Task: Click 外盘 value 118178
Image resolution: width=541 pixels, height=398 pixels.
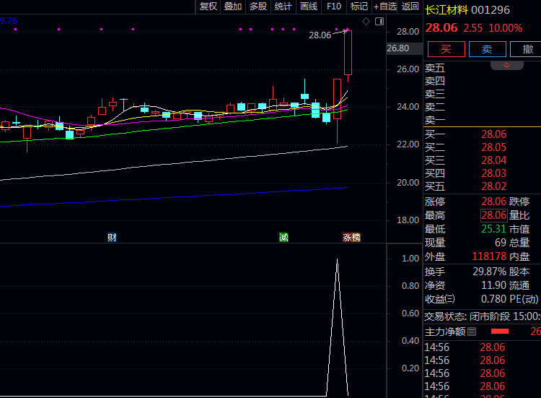Action: pyautogui.click(x=489, y=256)
